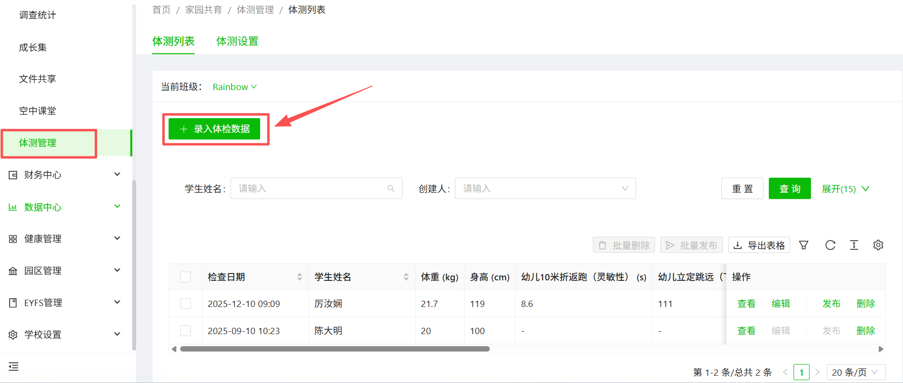Open the Rainbow class dropdown
Viewport: 903px width, 383px height.
(234, 87)
